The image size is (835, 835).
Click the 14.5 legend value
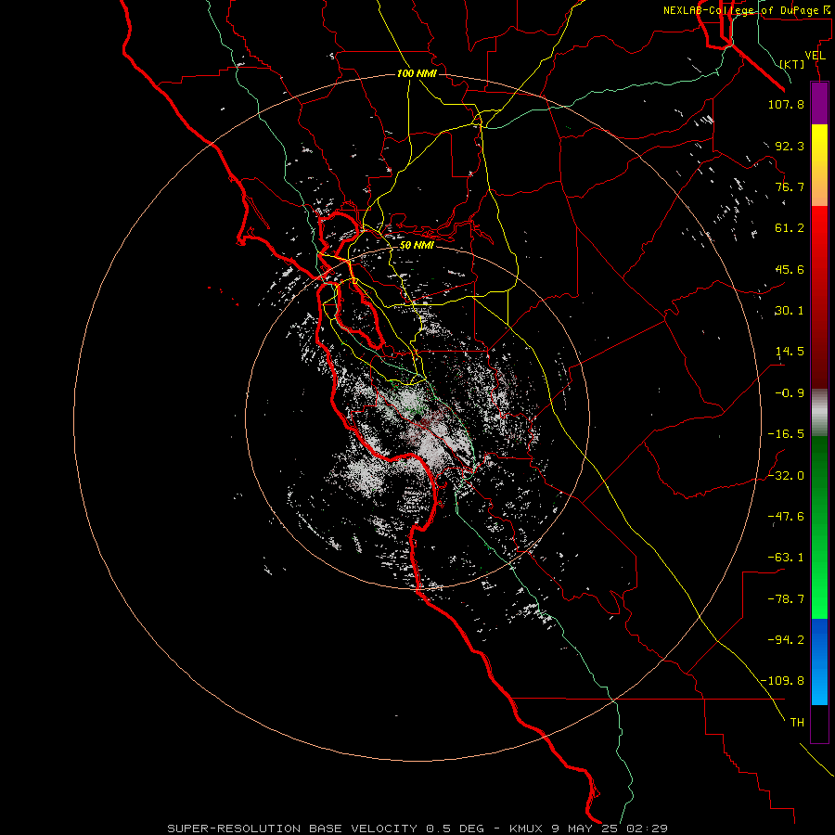(x=790, y=352)
